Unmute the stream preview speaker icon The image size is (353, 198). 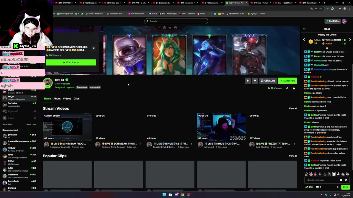pyautogui.click(x=93, y=48)
